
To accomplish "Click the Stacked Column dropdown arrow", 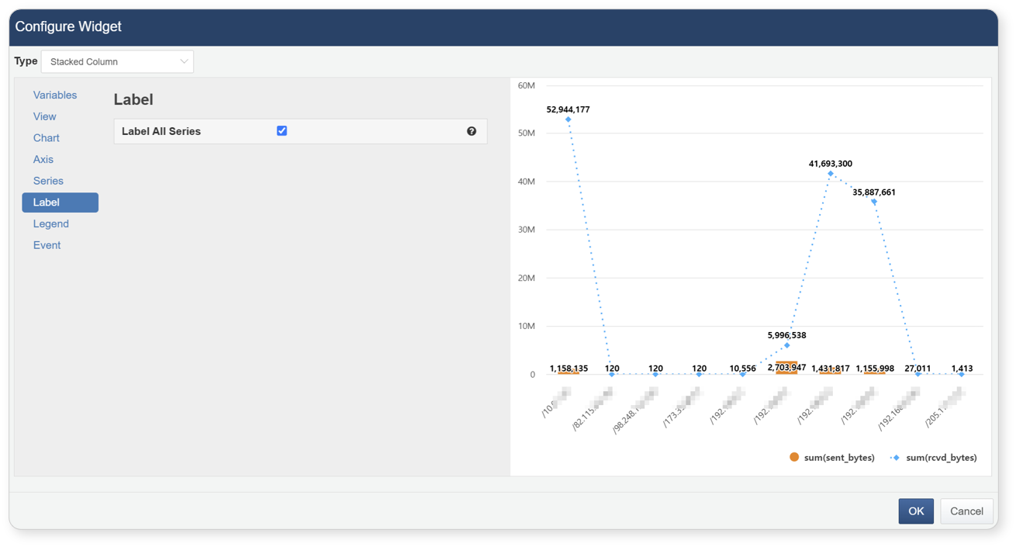I will [x=184, y=62].
